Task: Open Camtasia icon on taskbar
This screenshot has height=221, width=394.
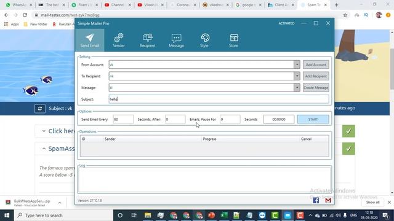Action: pyautogui.click(x=275, y=215)
